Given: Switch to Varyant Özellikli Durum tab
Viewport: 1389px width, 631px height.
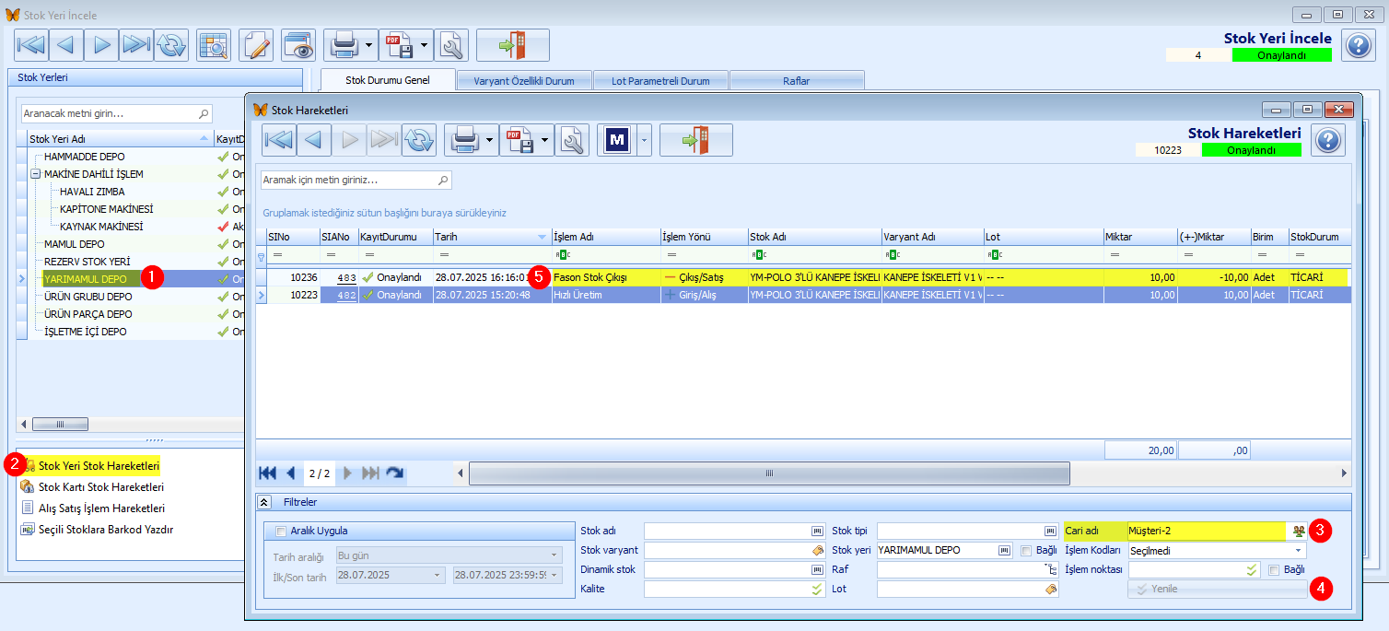Looking at the screenshot, I should pyautogui.click(x=524, y=81).
